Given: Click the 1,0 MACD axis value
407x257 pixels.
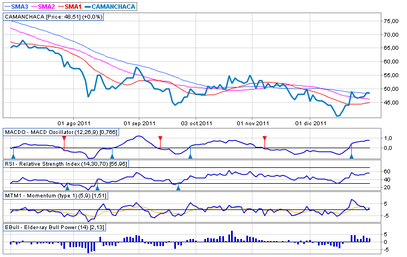Looking at the screenshot, I should click(388, 138).
